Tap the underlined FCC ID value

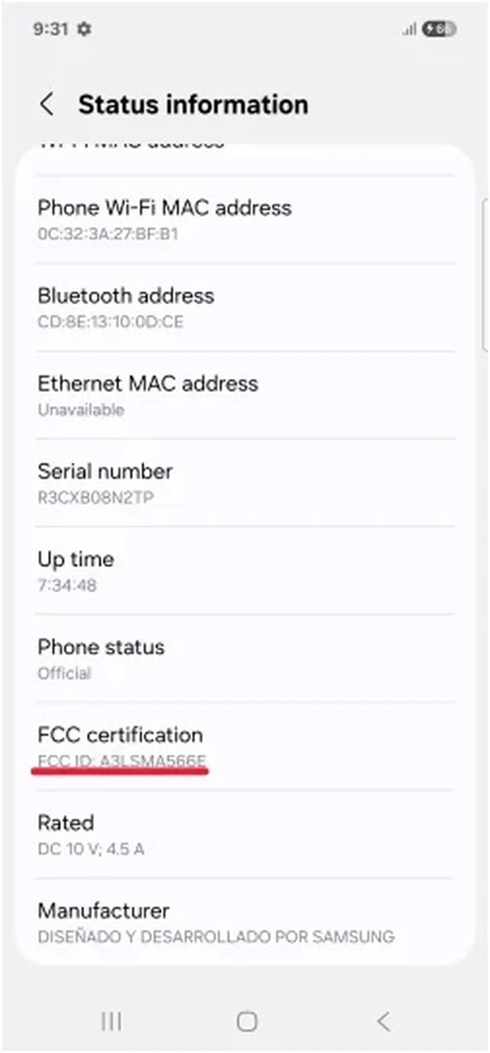(x=122, y=761)
